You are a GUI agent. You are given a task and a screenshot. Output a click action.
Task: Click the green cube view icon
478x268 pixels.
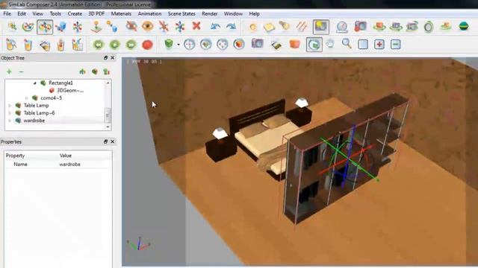[169, 44]
